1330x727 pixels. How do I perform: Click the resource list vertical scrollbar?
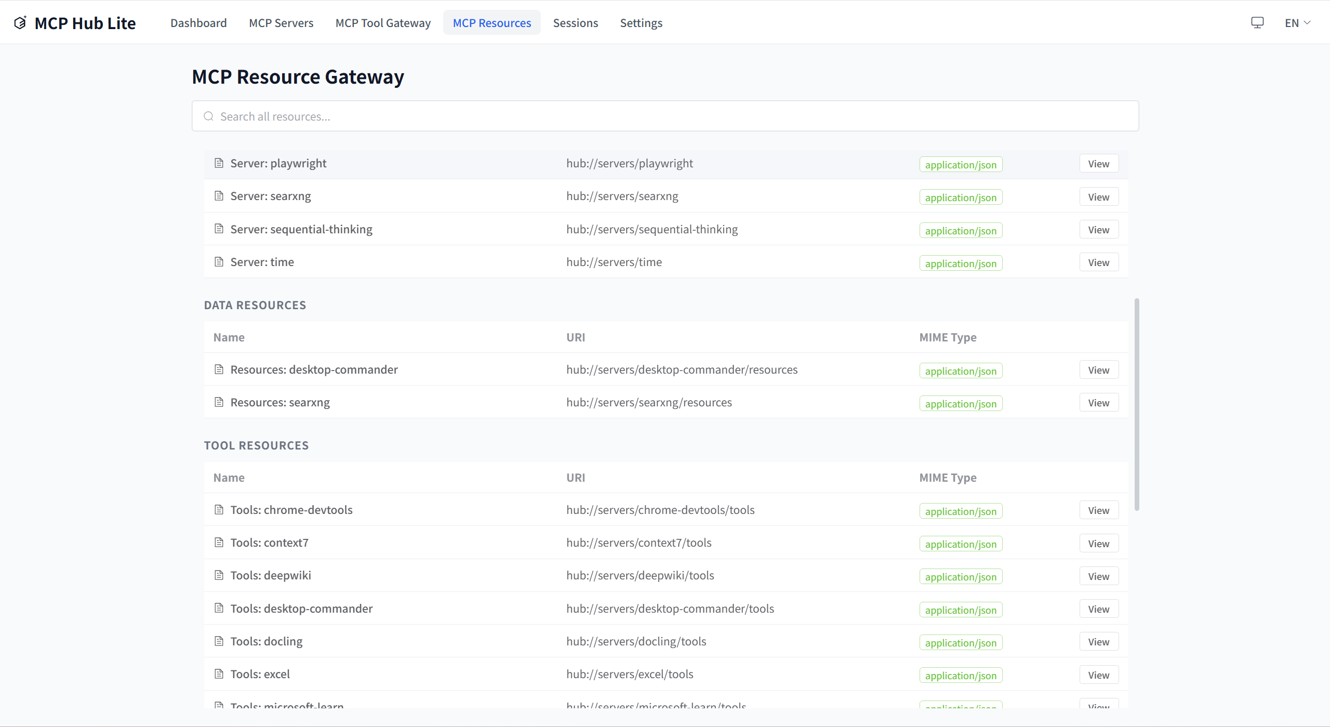pos(1137,404)
